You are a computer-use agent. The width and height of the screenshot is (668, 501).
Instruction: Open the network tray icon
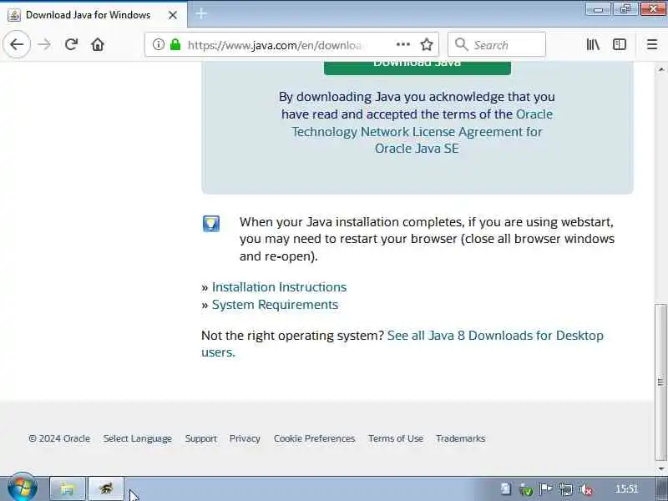click(566, 489)
